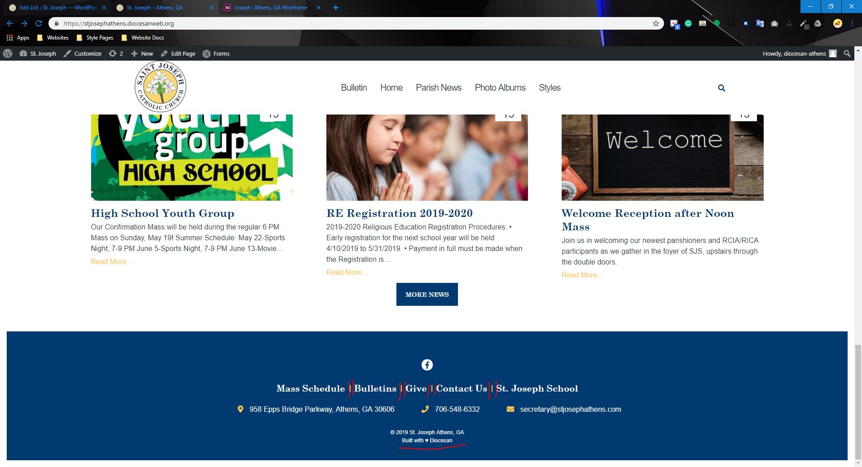Viewport: 862px width, 467px height.
Task: Click the browser reload page icon
Action: pyautogui.click(x=39, y=23)
